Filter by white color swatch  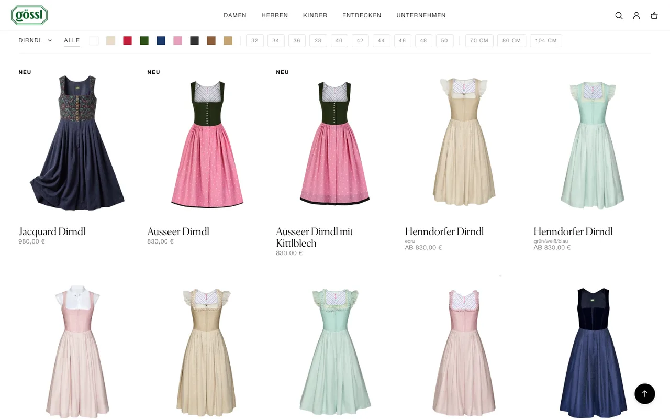(x=94, y=40)
